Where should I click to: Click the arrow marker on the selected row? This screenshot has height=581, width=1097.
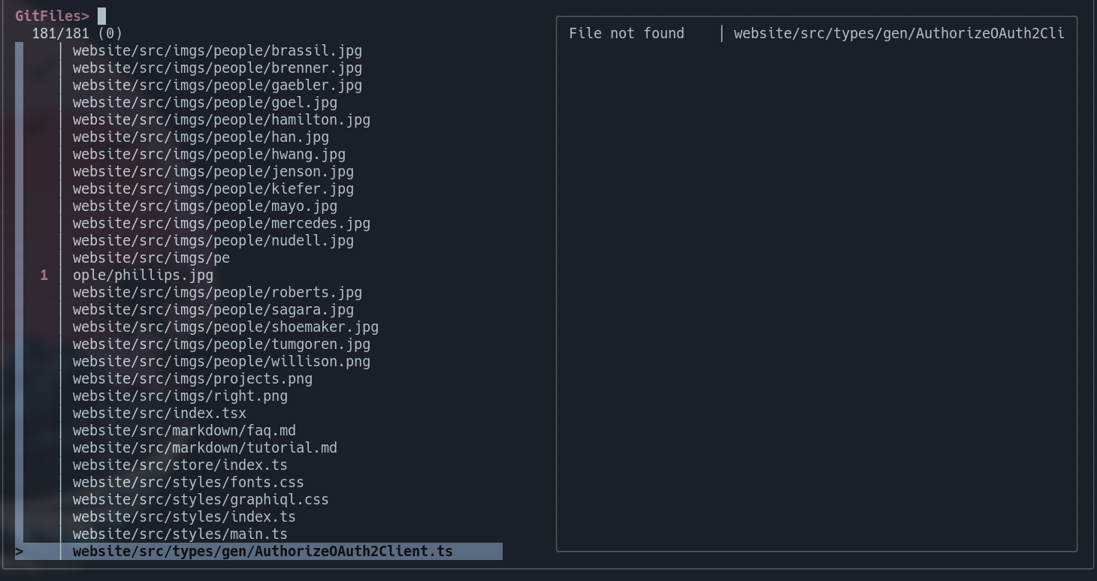19,551
